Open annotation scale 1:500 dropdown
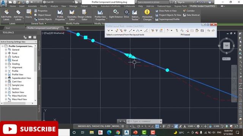This screenshot has width=243, height=136. click(x=191, y=126)
